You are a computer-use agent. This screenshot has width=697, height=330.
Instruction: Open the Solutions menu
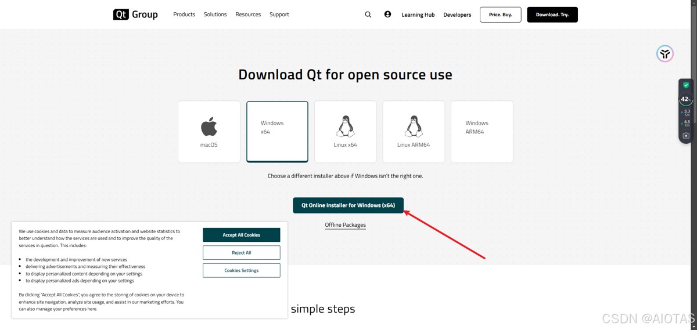(215, 14)
